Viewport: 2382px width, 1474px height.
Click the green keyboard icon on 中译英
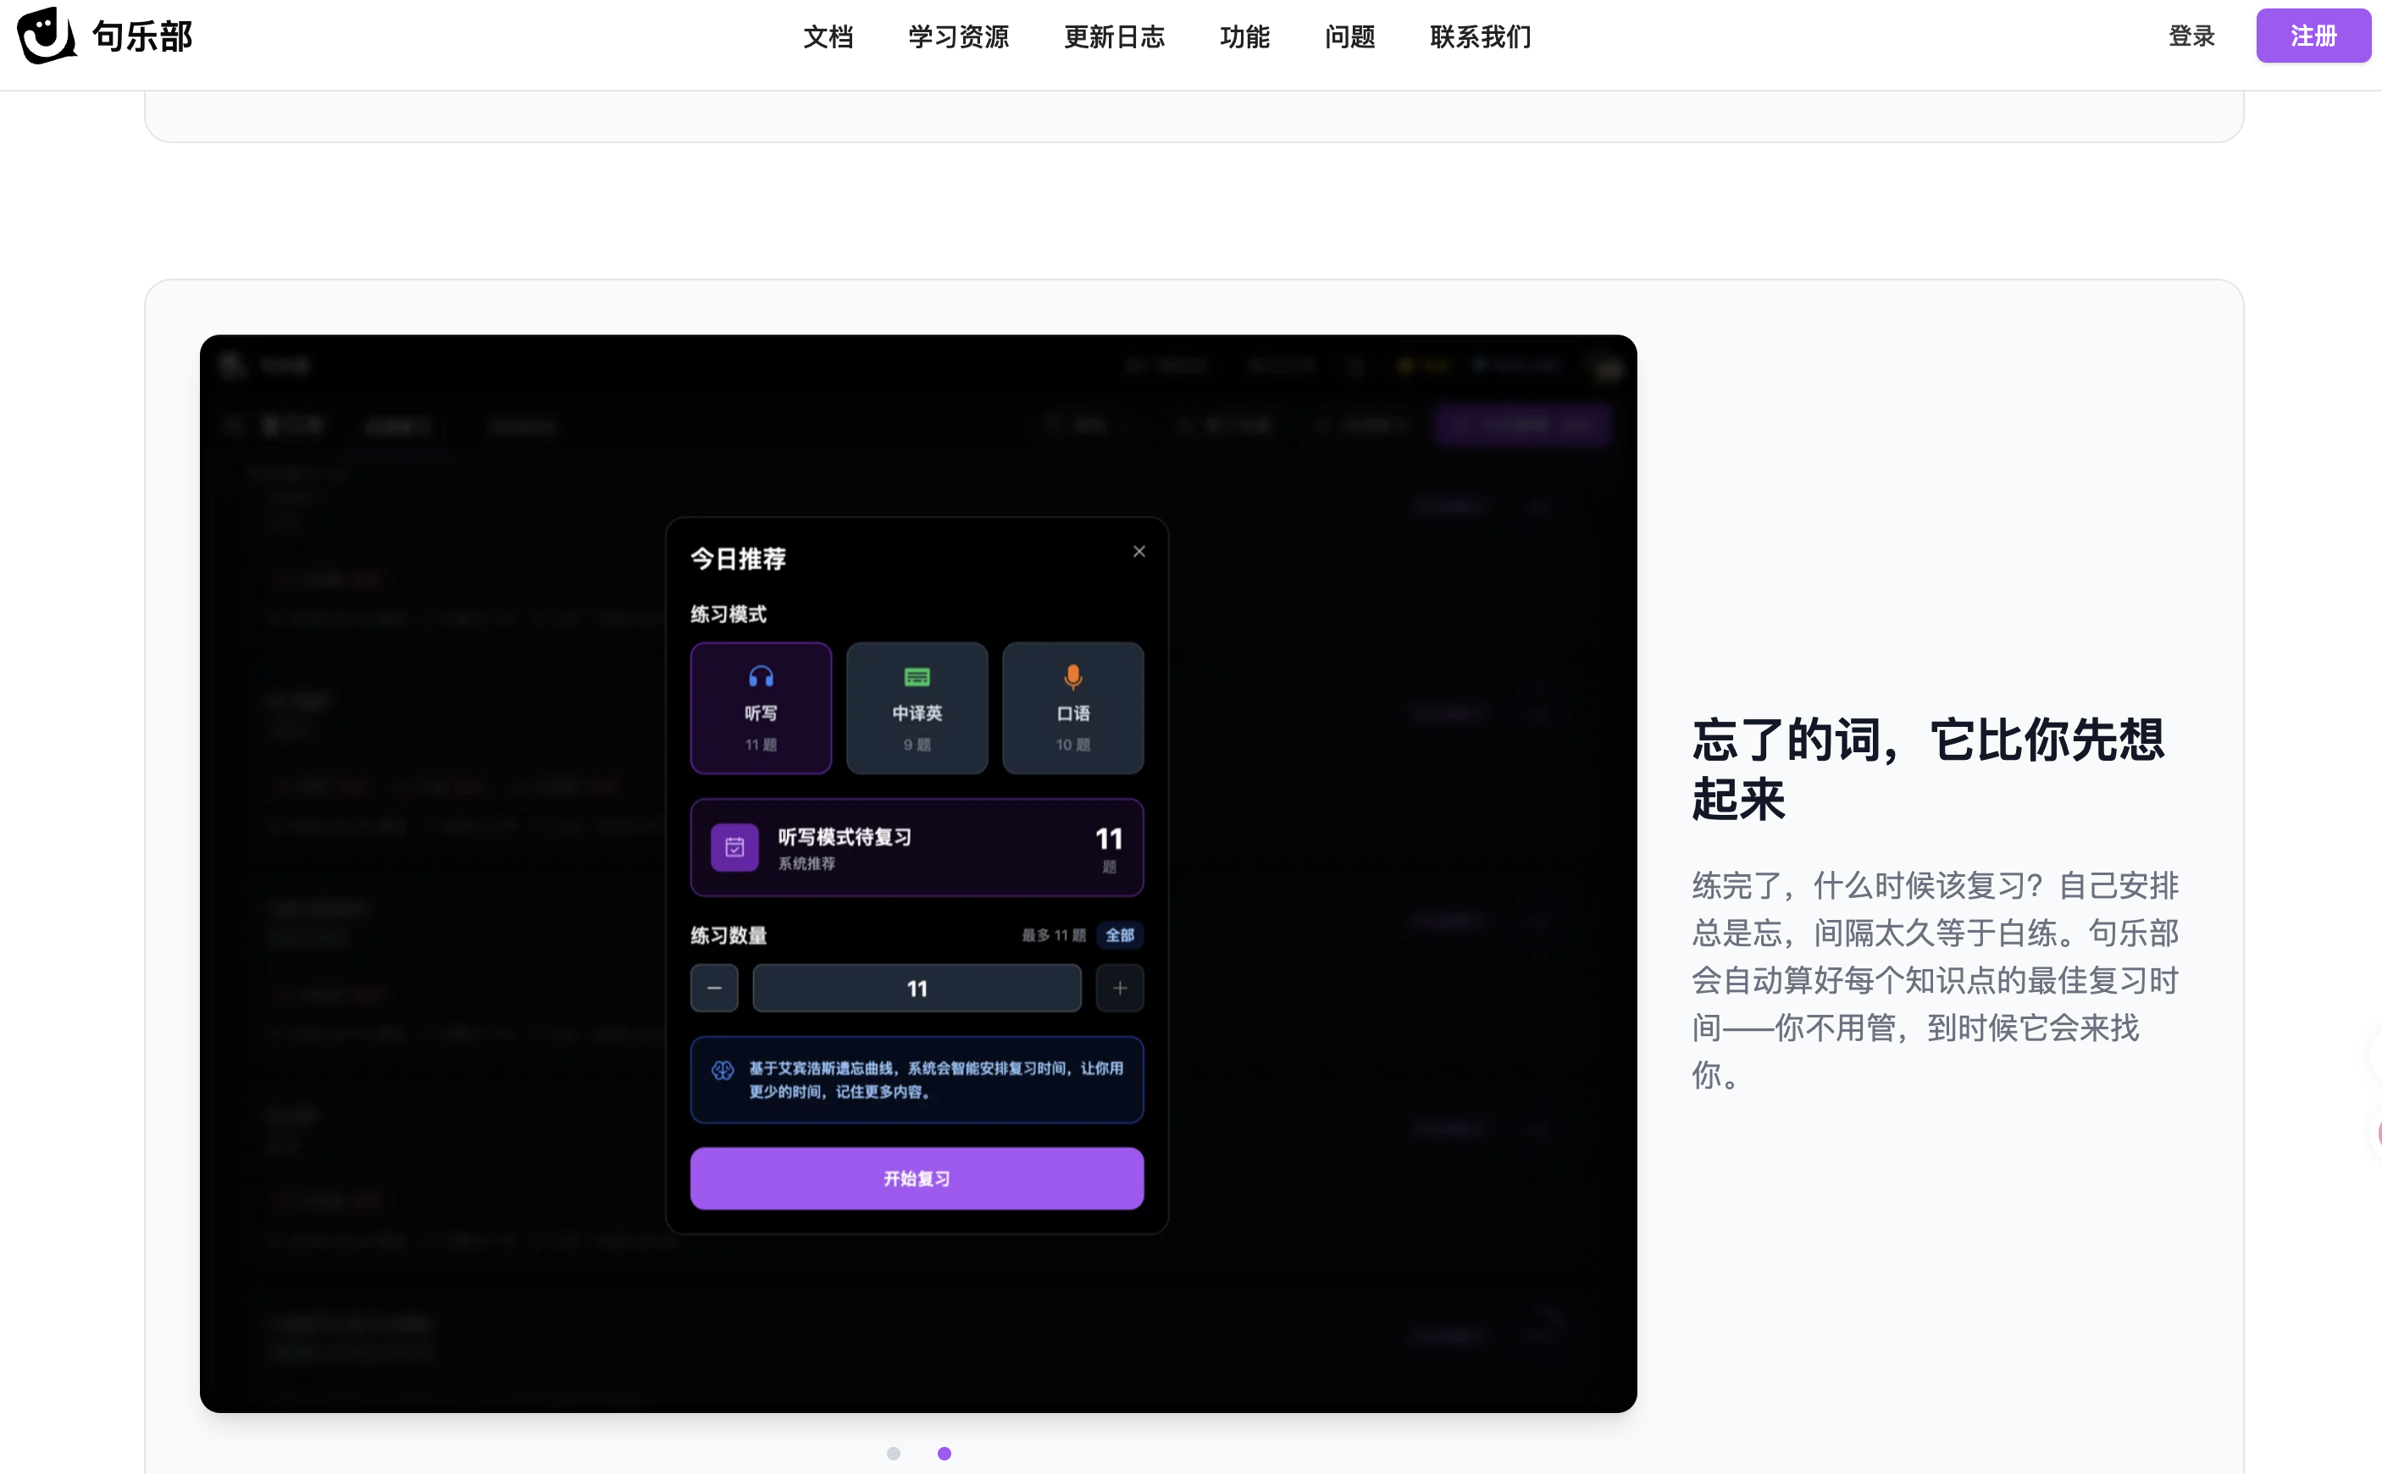click(x=917, y=677)
